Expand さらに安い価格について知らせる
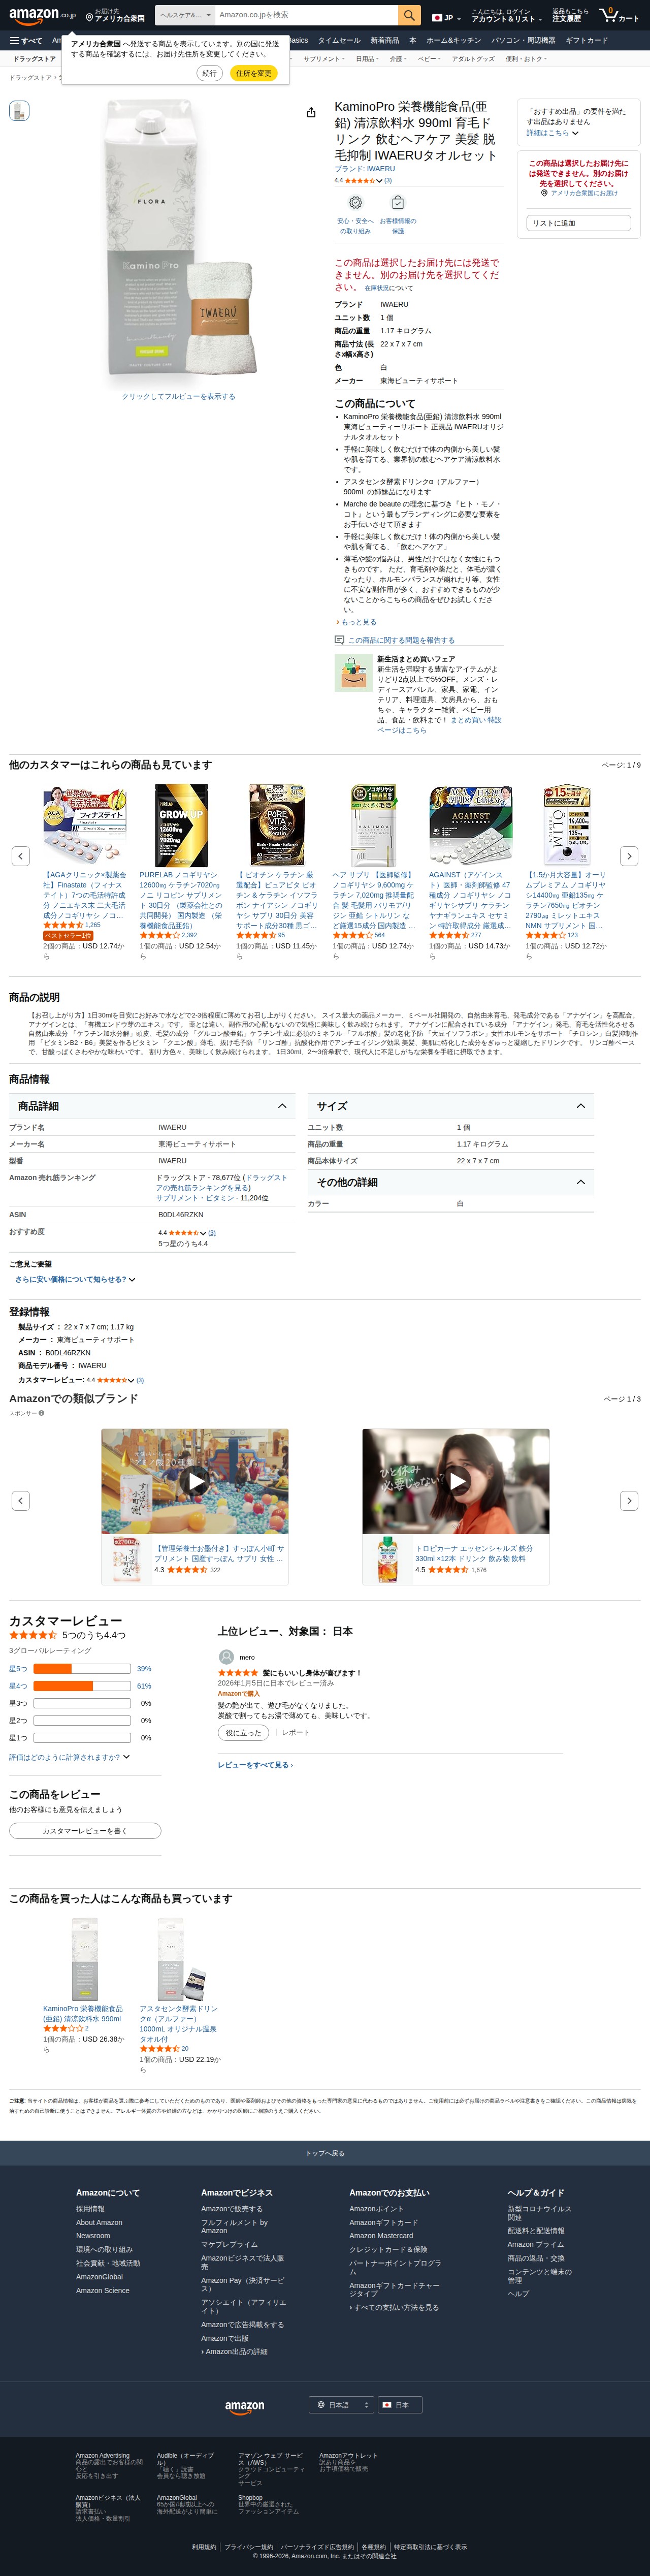This screenshot has height=2576, width=650. click(x=75, y=1279)
